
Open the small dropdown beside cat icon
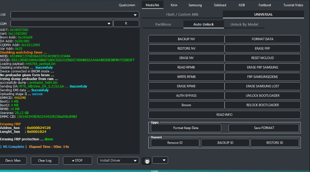(x=160, y=160)
